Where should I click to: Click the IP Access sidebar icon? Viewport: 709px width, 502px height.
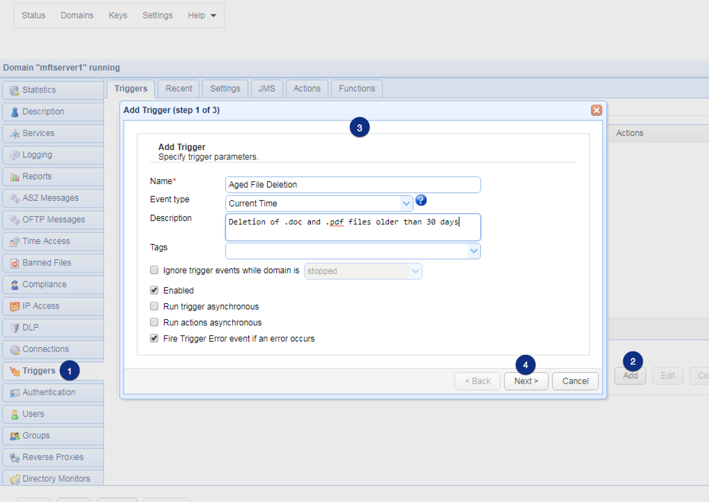click(15, 306)
